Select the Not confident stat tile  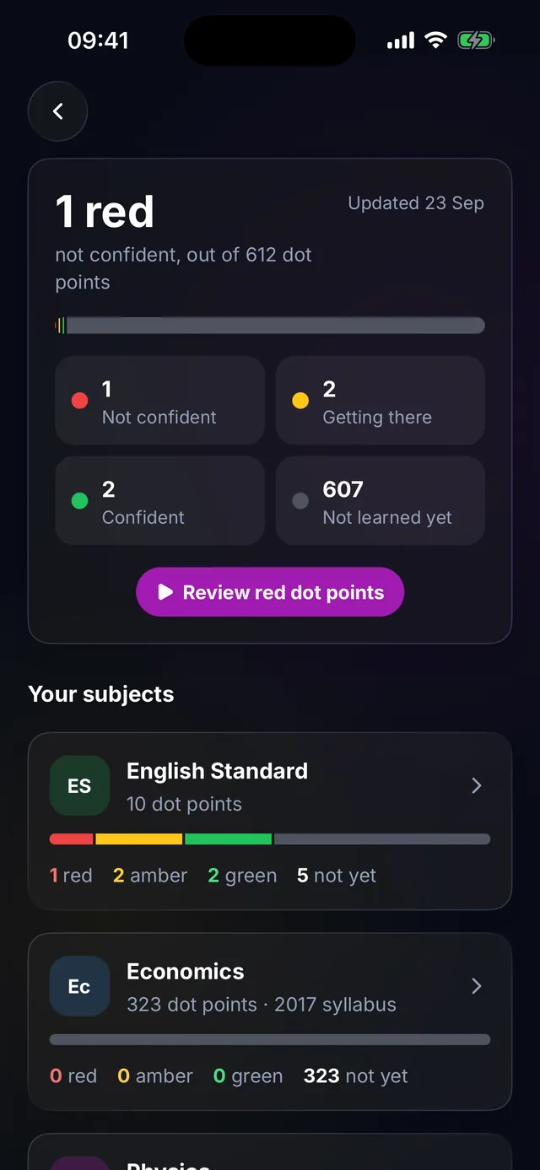[x=159, y=401]
